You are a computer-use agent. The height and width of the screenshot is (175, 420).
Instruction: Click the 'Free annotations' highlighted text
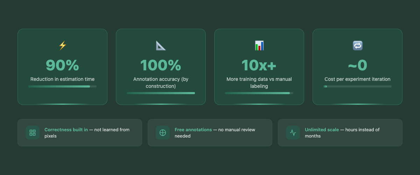point(193,129)
